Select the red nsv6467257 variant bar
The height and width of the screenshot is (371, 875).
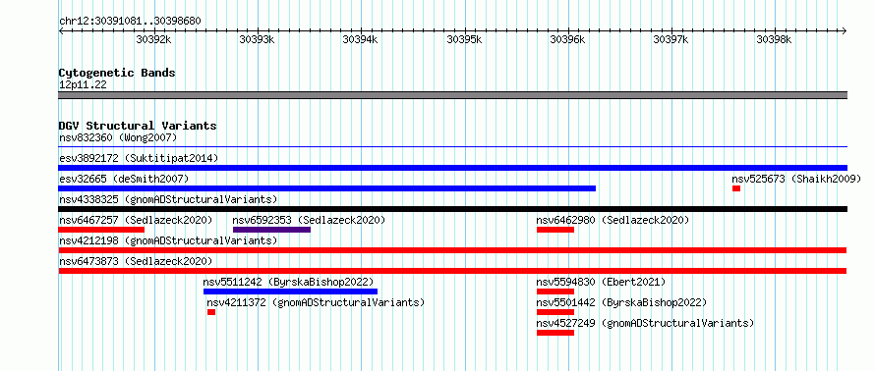101,230
